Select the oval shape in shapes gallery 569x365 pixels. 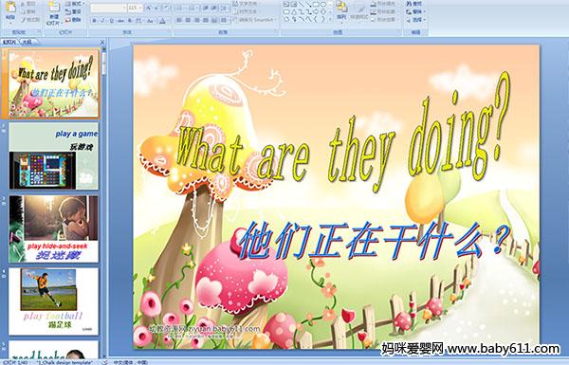[323, 5]
